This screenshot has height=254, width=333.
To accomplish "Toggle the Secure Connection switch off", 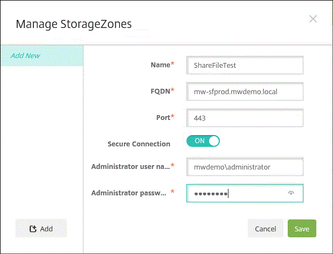I will coord(203,142).
